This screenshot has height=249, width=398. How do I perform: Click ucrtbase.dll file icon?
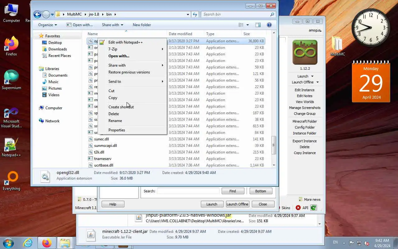(x=90, y=165)
